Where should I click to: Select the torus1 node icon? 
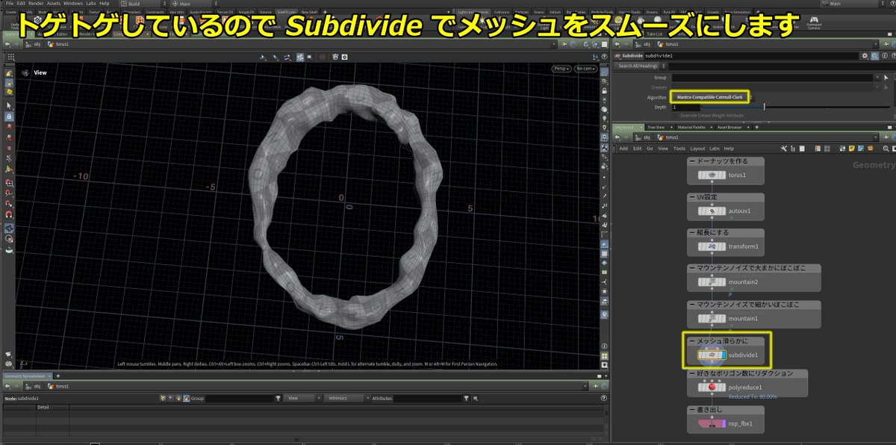[712, 175]
